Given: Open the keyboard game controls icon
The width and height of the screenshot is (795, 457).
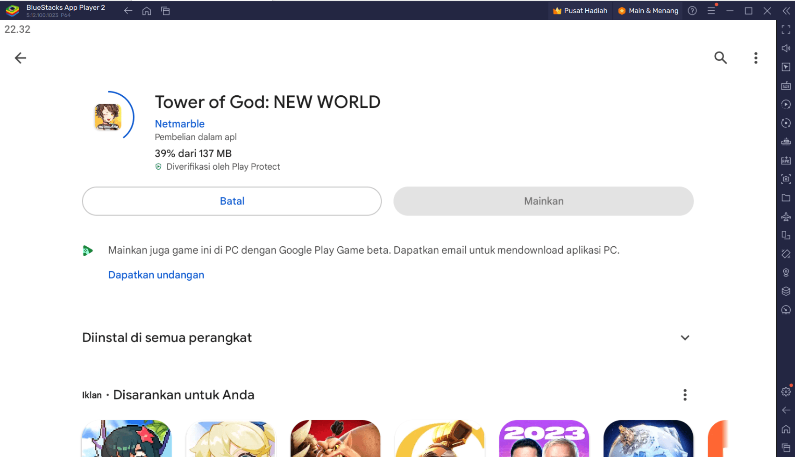Looking at the screenshot, I should click(786, 86).
